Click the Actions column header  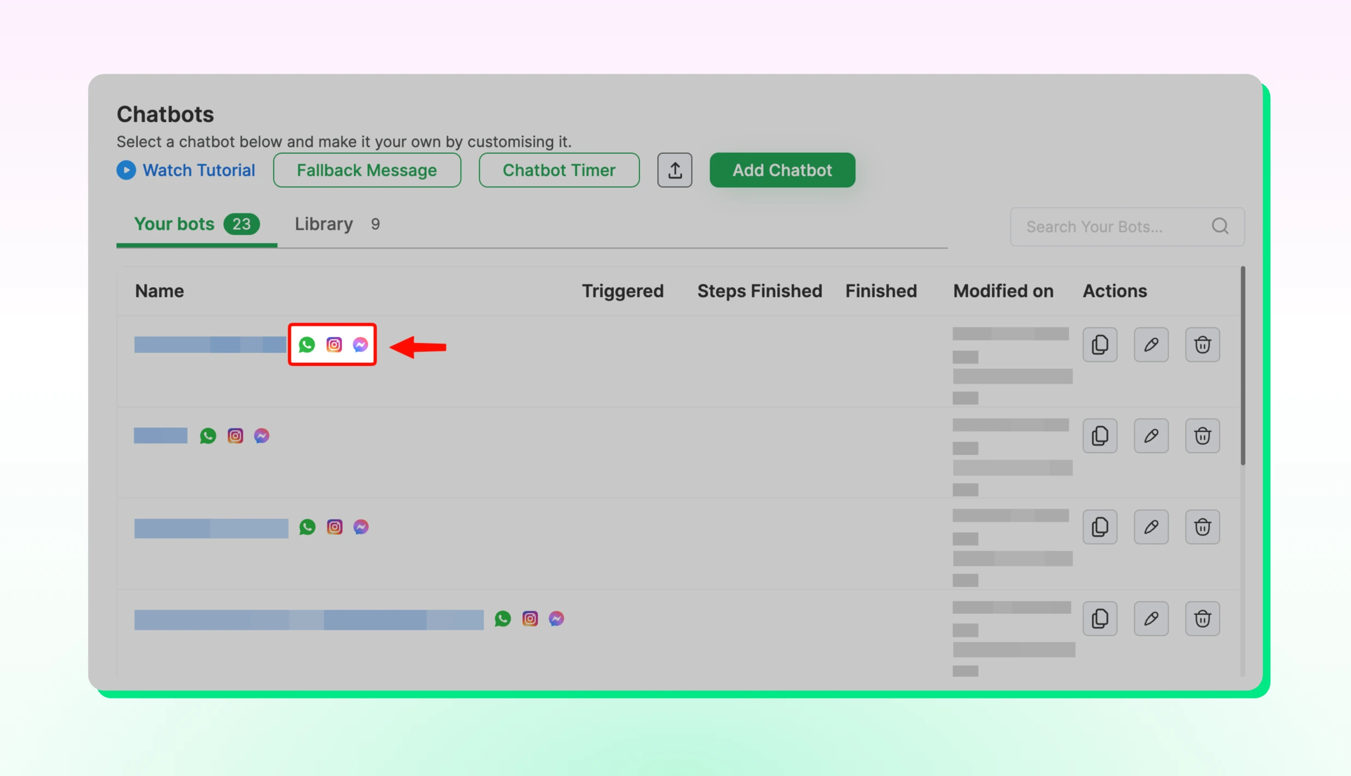point(1115,291)
